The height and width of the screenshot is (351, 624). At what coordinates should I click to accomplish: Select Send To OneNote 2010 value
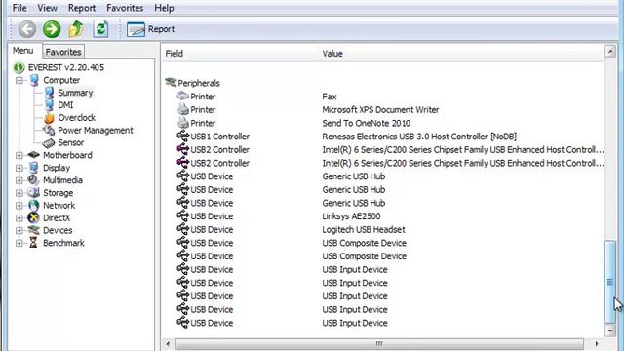[367, 124]
